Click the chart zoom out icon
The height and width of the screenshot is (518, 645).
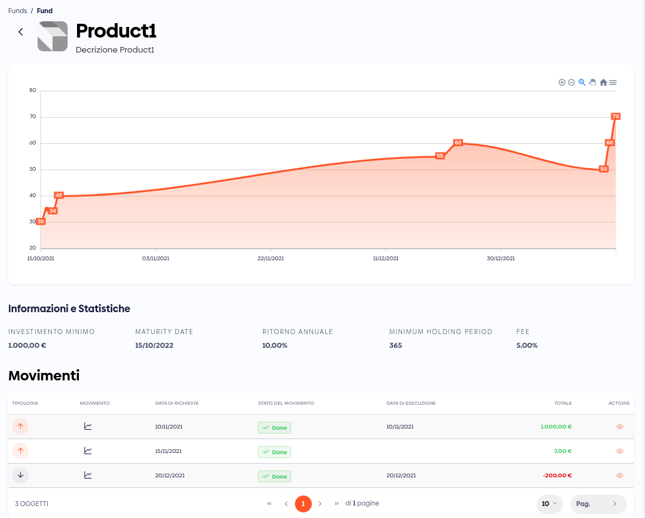click(x=571, y=83)
